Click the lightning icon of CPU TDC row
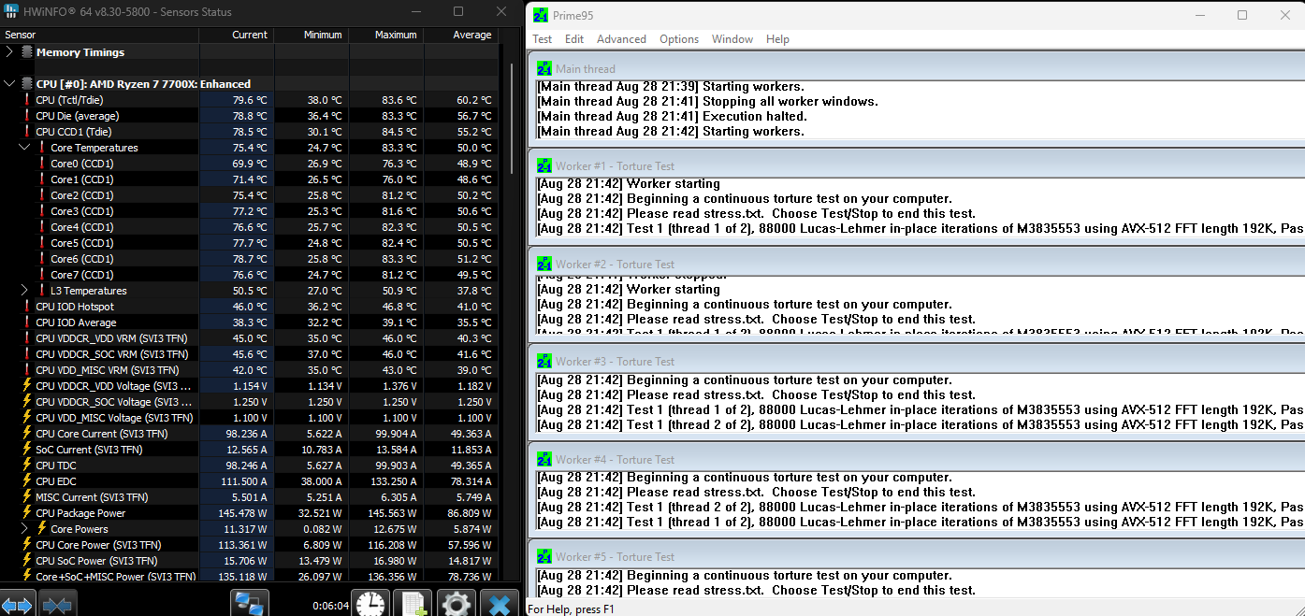Image resolution: width=1305 pixels, height=616 pixels. click(26, 465)
